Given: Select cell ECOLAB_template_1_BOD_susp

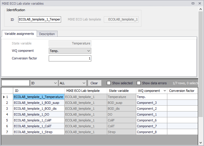Looking at the screenshot, I should 39,103.
